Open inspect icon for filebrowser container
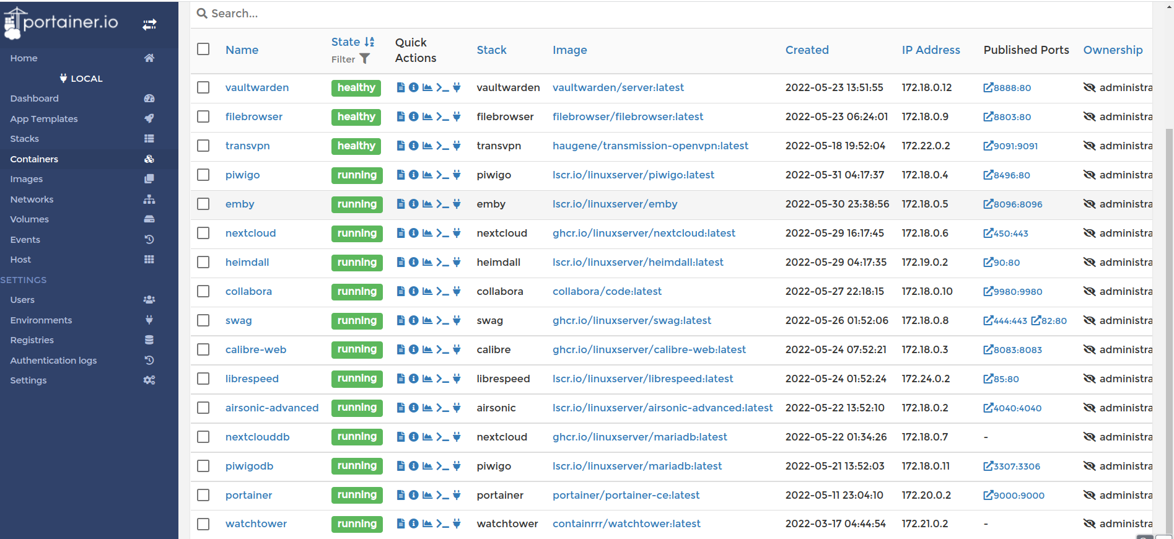Viewport: 1174px width, 539px height. (413, 116)
